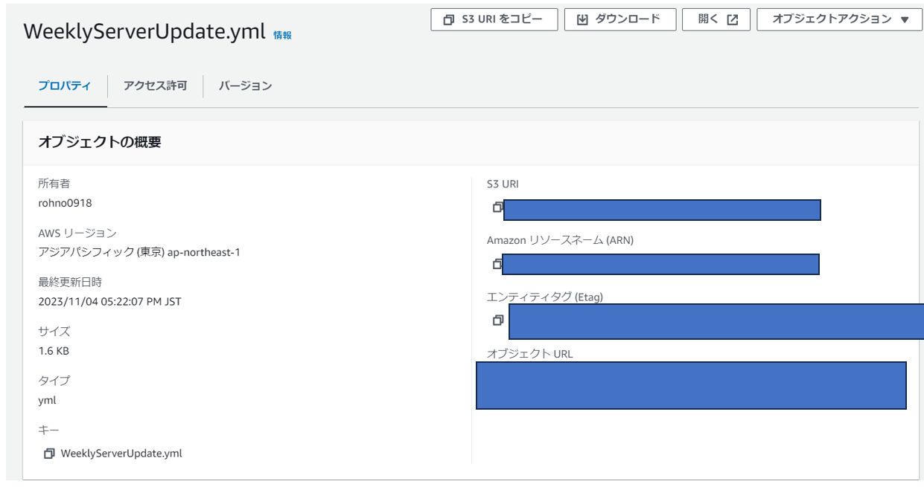
Task: Click the 情報 link beside the title
Action: click(282, 35)
